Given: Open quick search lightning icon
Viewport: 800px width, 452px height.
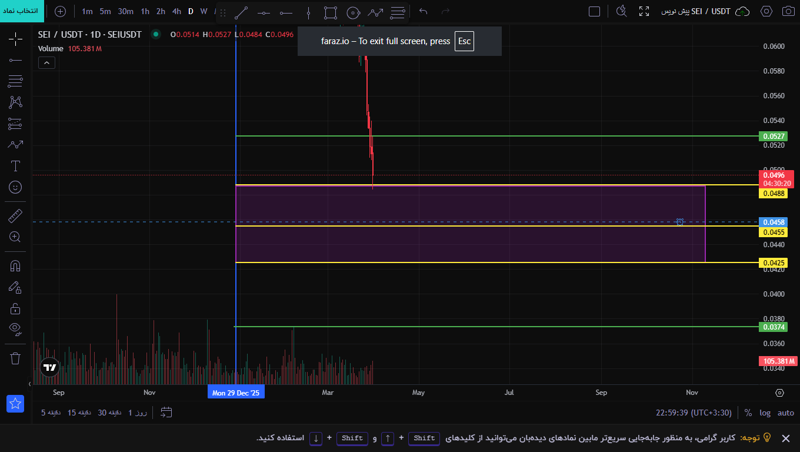Looking at the screenshot, I should click(622, 11).
